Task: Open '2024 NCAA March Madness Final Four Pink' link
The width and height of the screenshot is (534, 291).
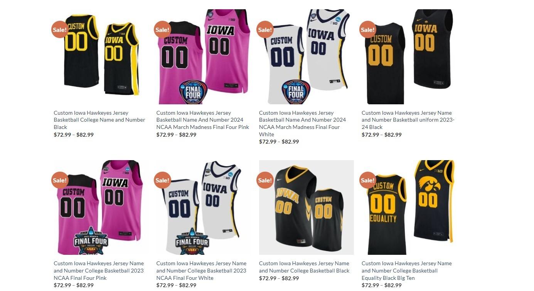Action: pos(203,120)
